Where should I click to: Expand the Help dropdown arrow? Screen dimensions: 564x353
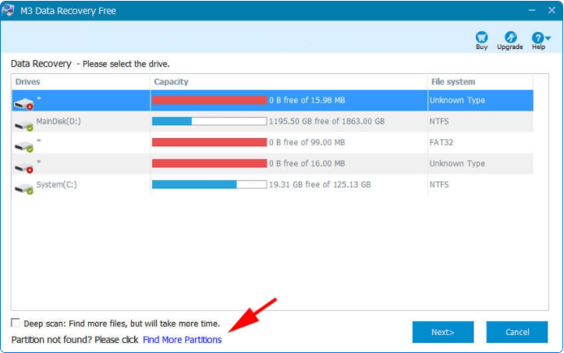(x=548, y=38)
